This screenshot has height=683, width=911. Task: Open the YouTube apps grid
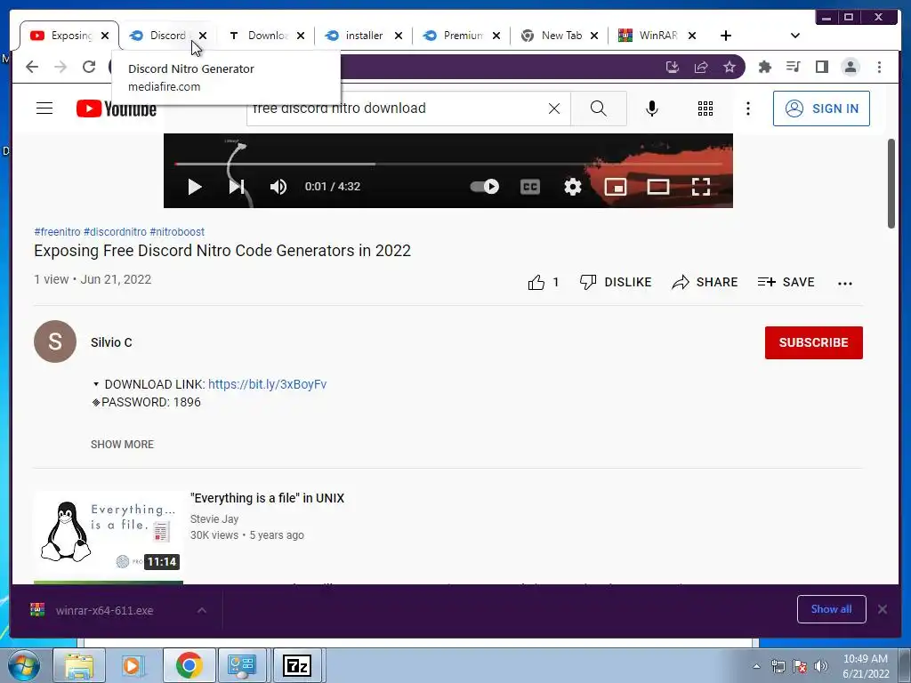click(705, 108)
